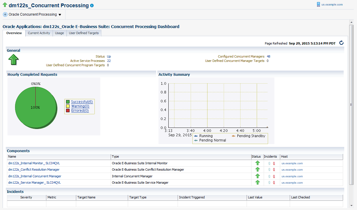Click the Successful(6) legend link
The width and height of the screenshot is (357, 210).
click(x=82, y=102)
